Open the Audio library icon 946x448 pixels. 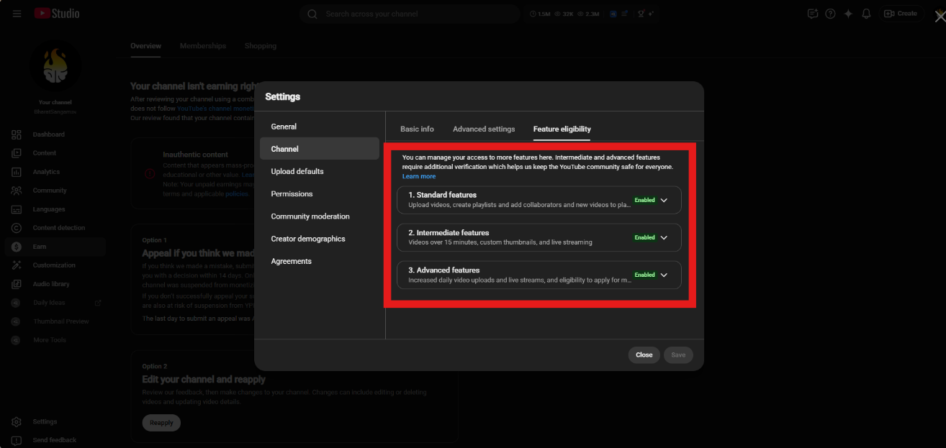tap(17, 284)
